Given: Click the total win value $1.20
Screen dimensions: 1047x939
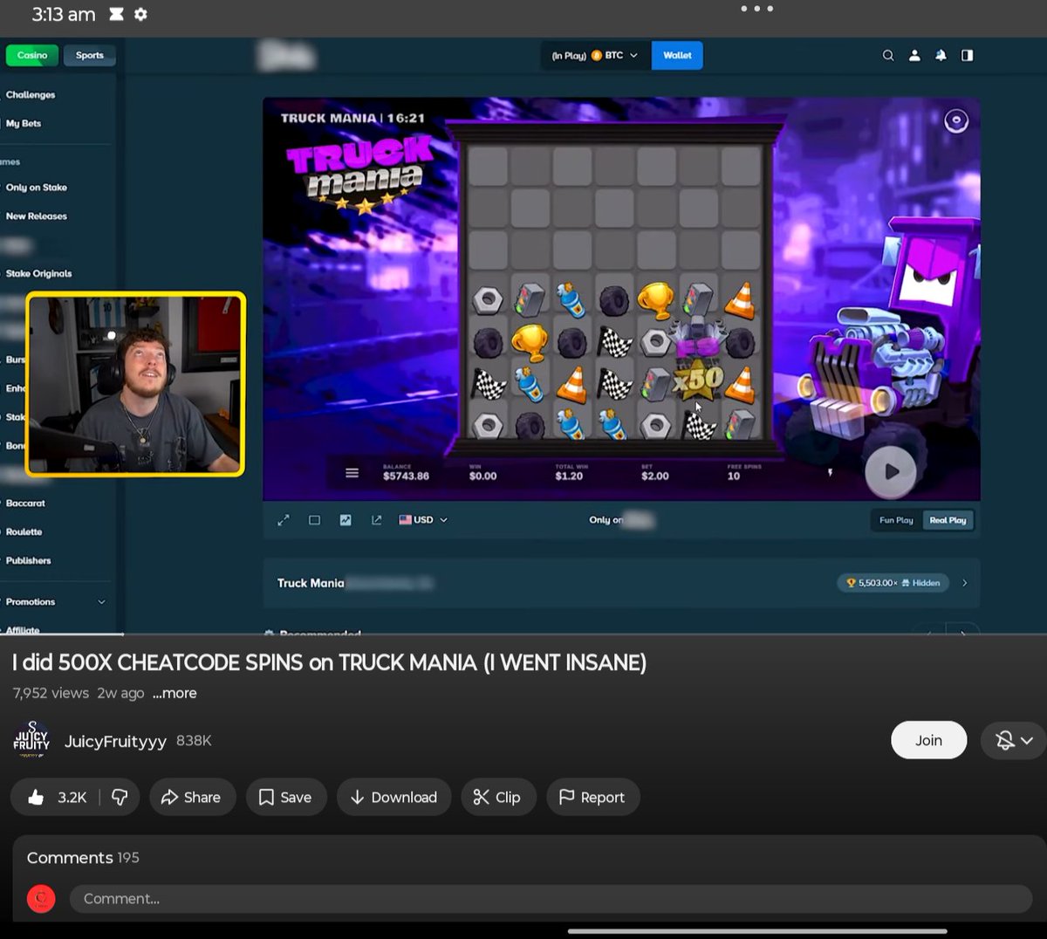Looking at the screenshot, I should [569, 476].
